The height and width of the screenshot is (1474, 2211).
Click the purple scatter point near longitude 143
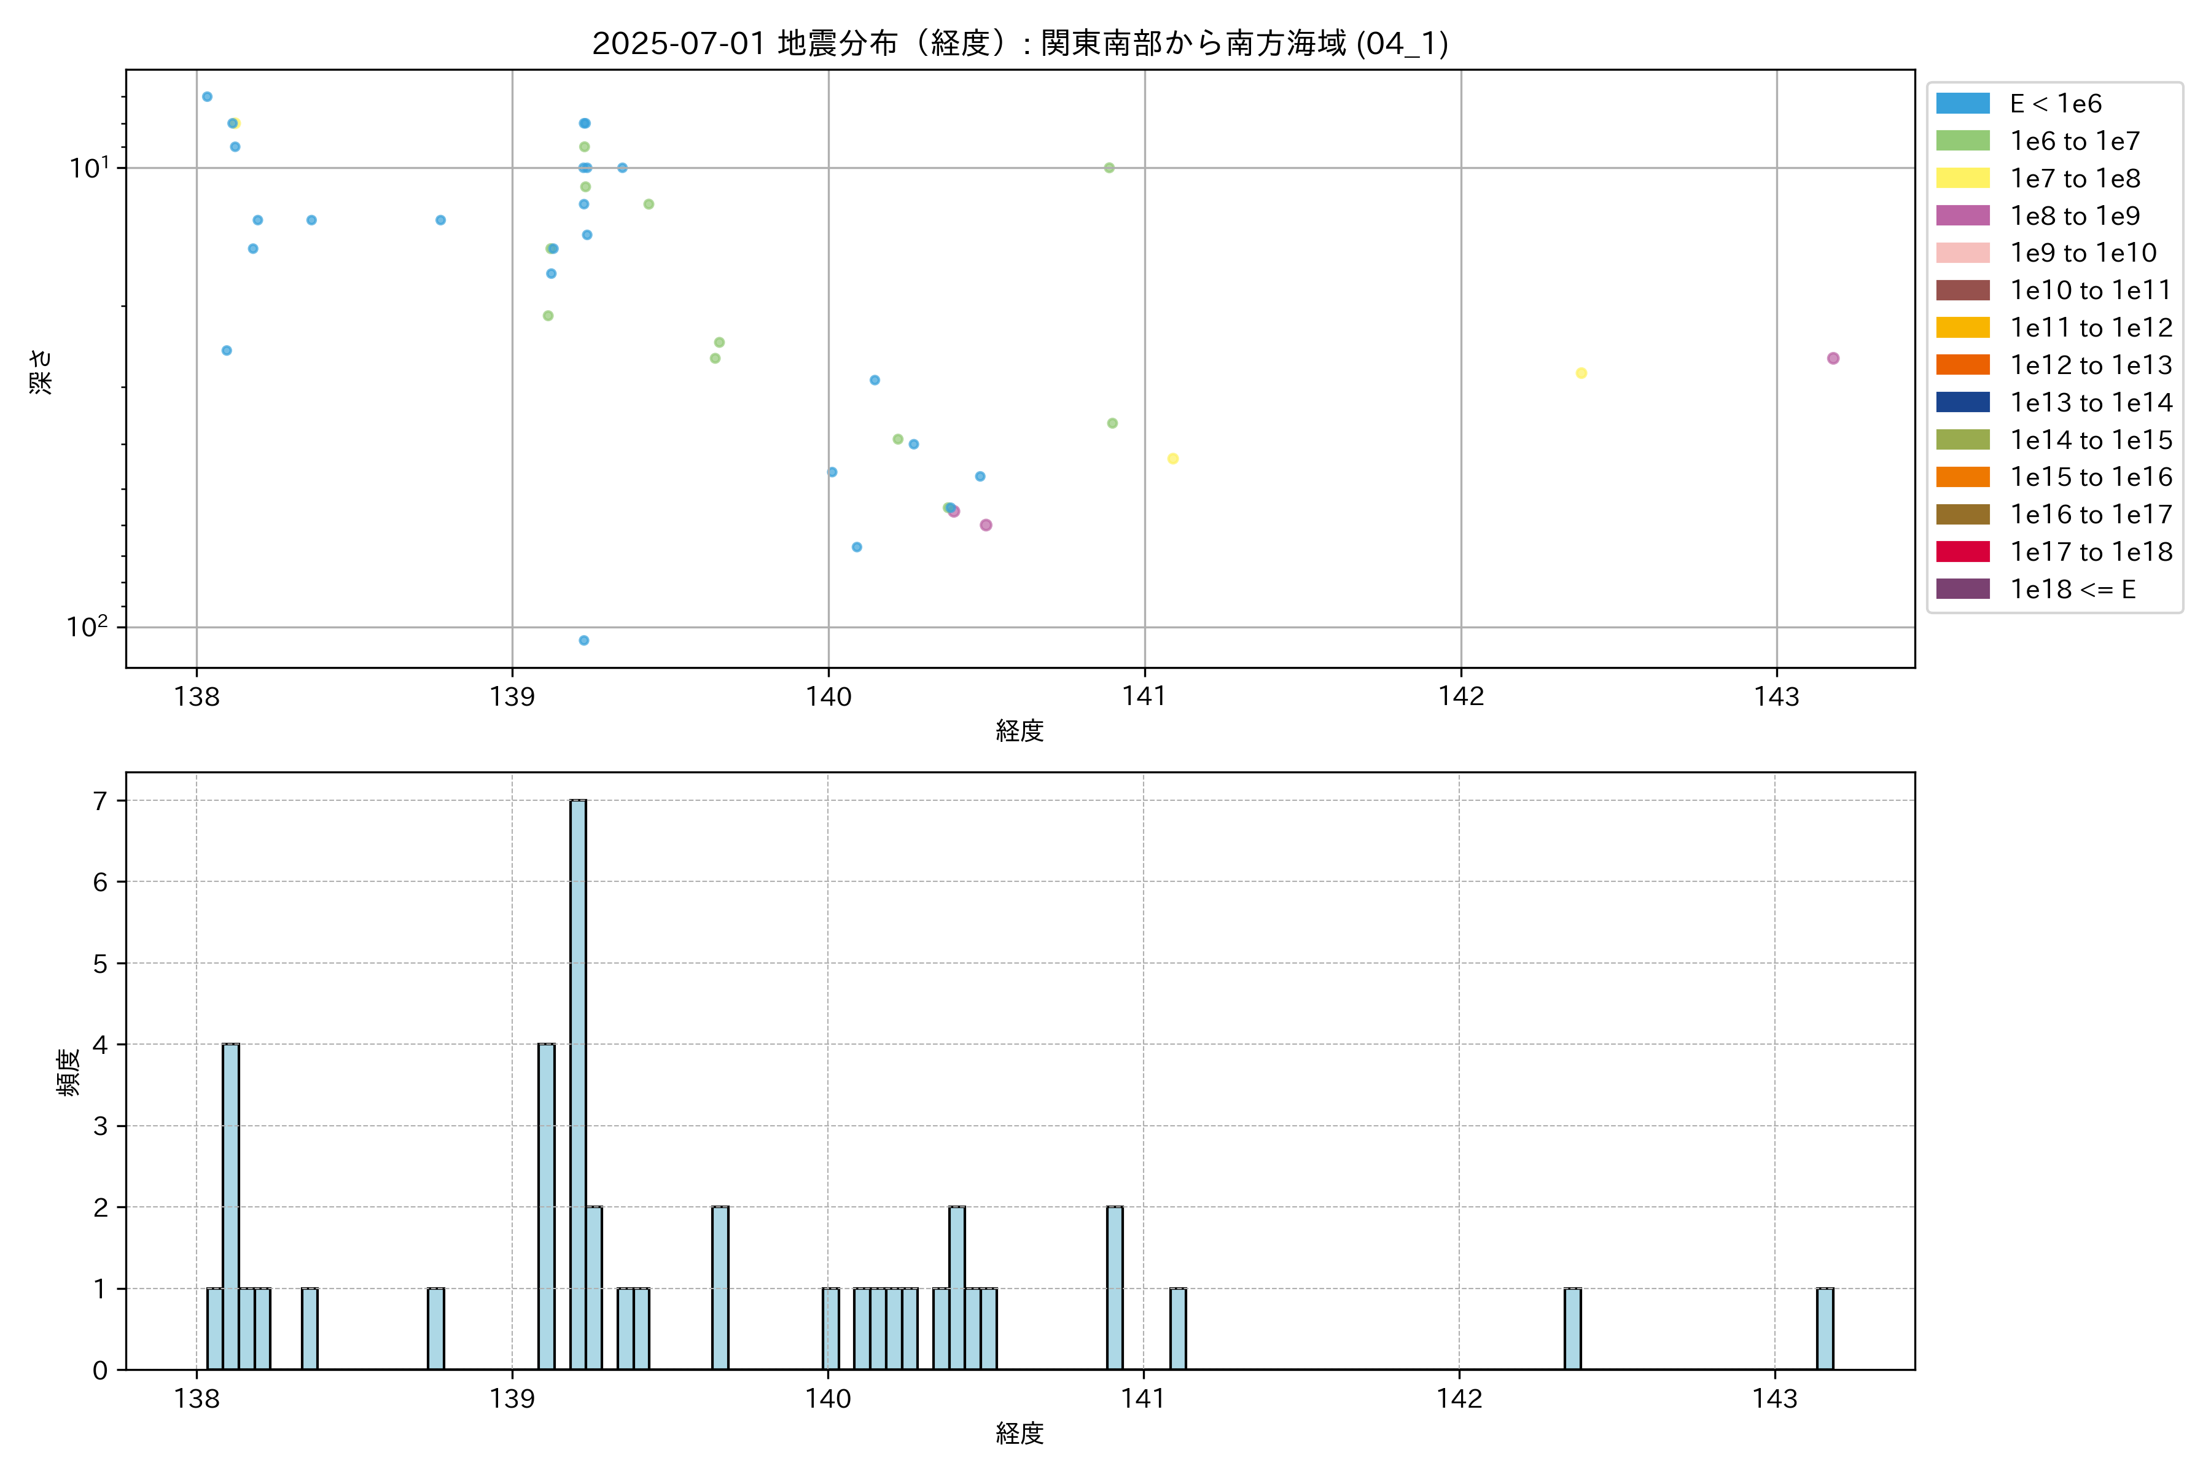tap(1833, 358)
